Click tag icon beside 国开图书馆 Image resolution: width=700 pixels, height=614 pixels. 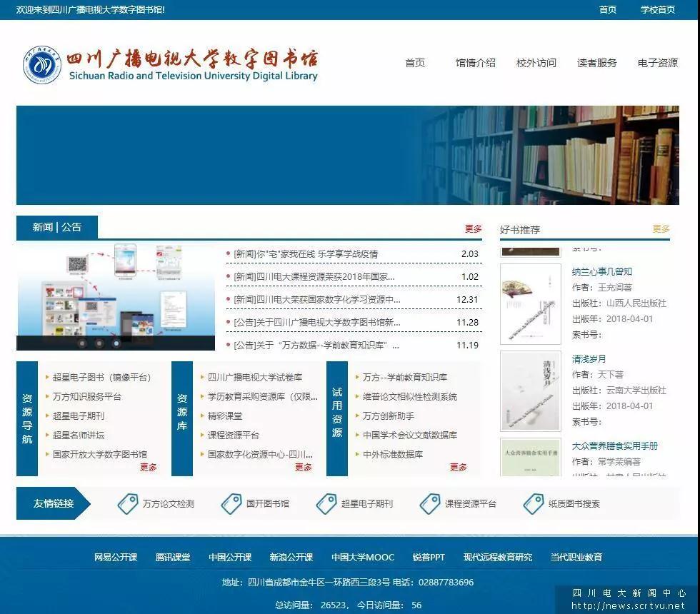click(231, 504)
